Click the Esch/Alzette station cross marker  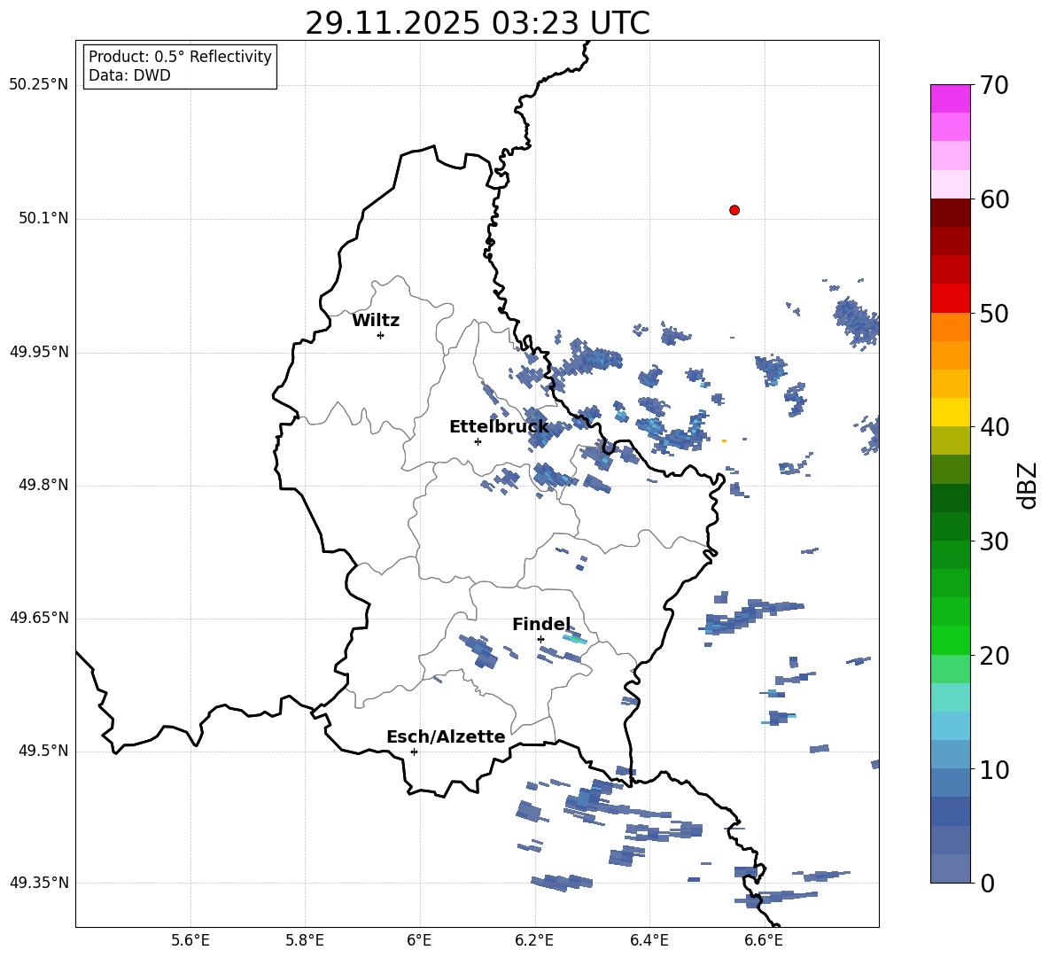pos(414,752)
